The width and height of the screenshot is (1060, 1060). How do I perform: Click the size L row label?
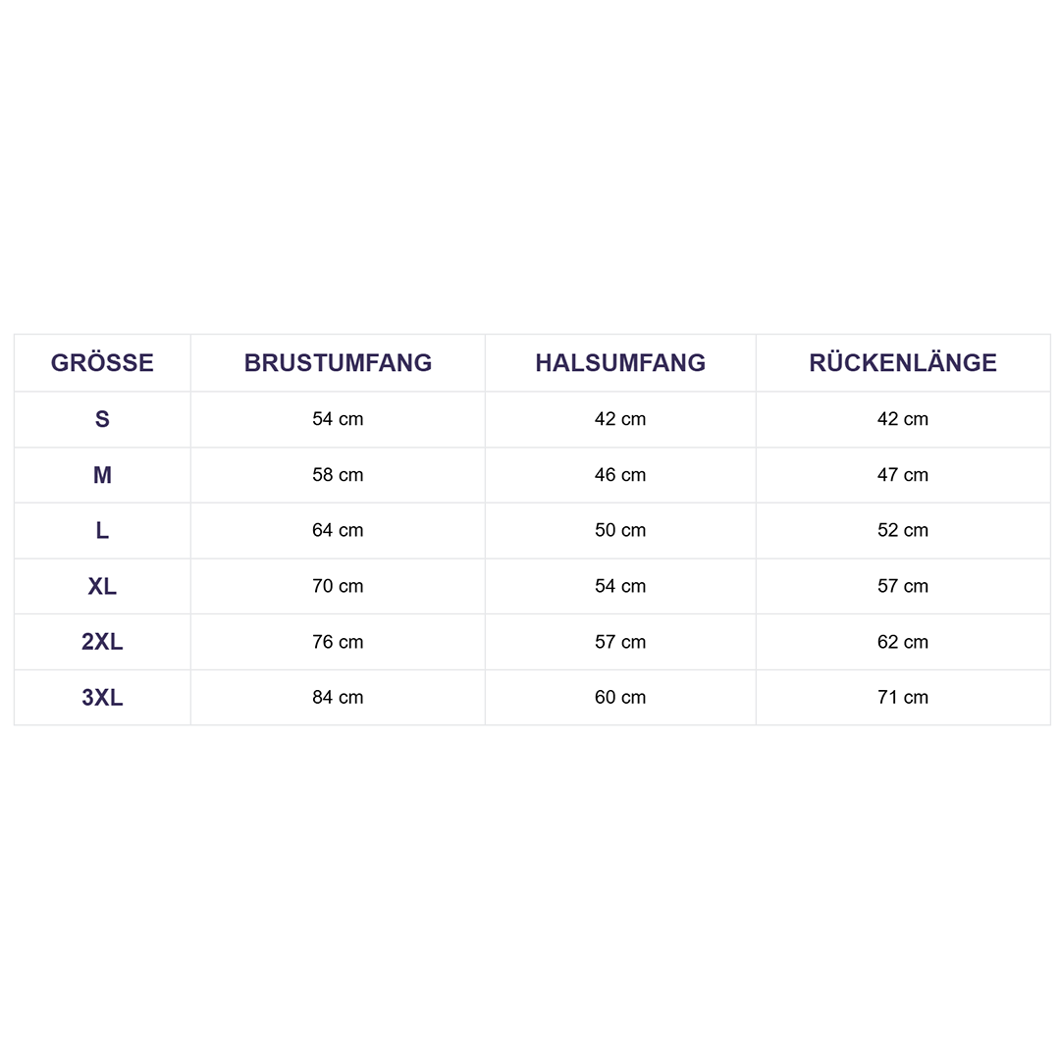click(x=102, y=531)
